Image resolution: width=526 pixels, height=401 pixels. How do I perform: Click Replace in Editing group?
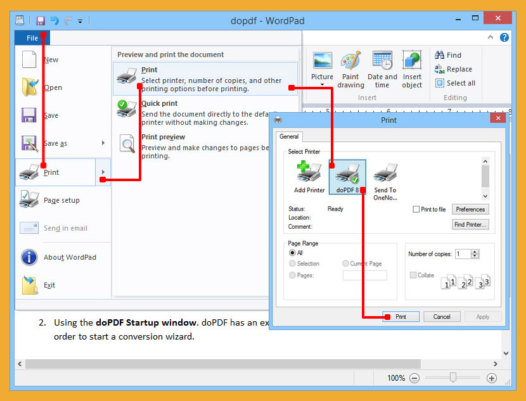click(454, 69)
